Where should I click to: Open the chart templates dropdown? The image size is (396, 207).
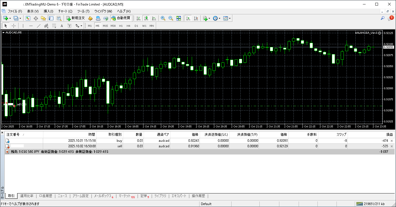[x=230, y=18]
